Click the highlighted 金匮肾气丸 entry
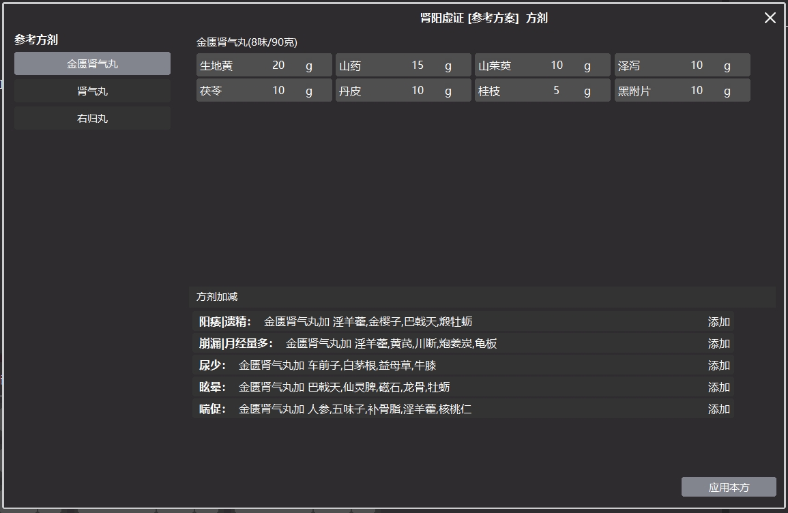The width and height of the screenshot is (788, 513). [92, 63]
